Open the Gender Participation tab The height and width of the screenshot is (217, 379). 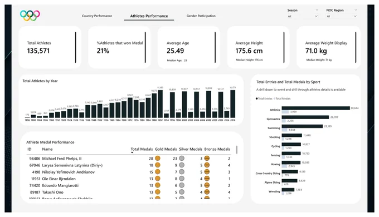(x=201, y=16)
